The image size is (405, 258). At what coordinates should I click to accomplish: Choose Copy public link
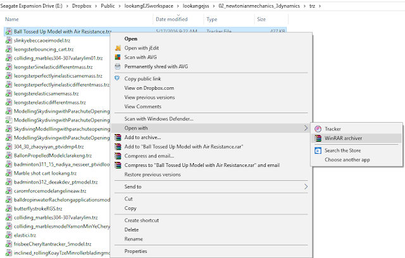click(142, 78)
